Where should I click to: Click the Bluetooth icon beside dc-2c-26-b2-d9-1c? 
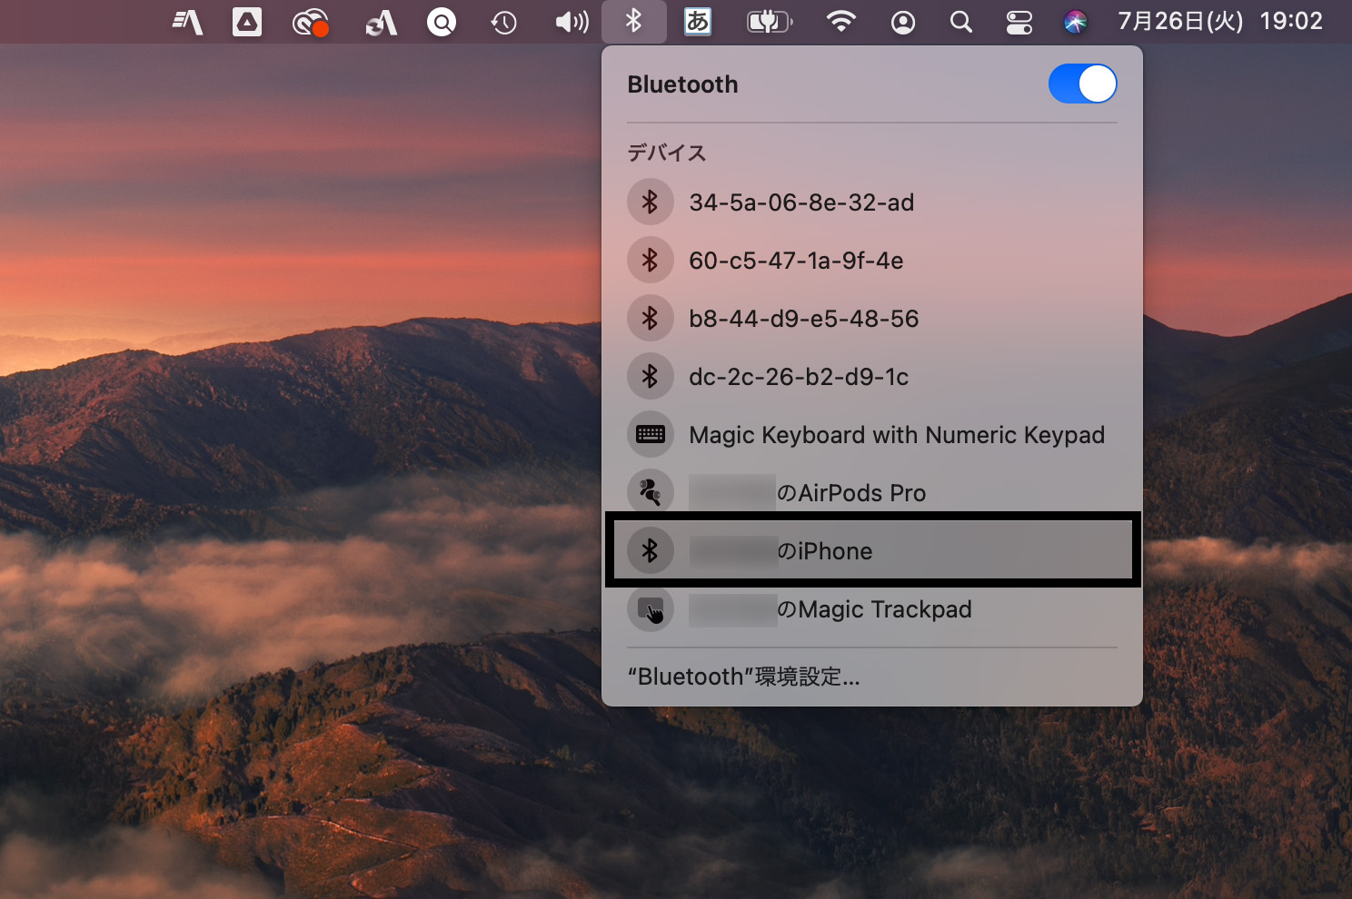click(650, 376)
